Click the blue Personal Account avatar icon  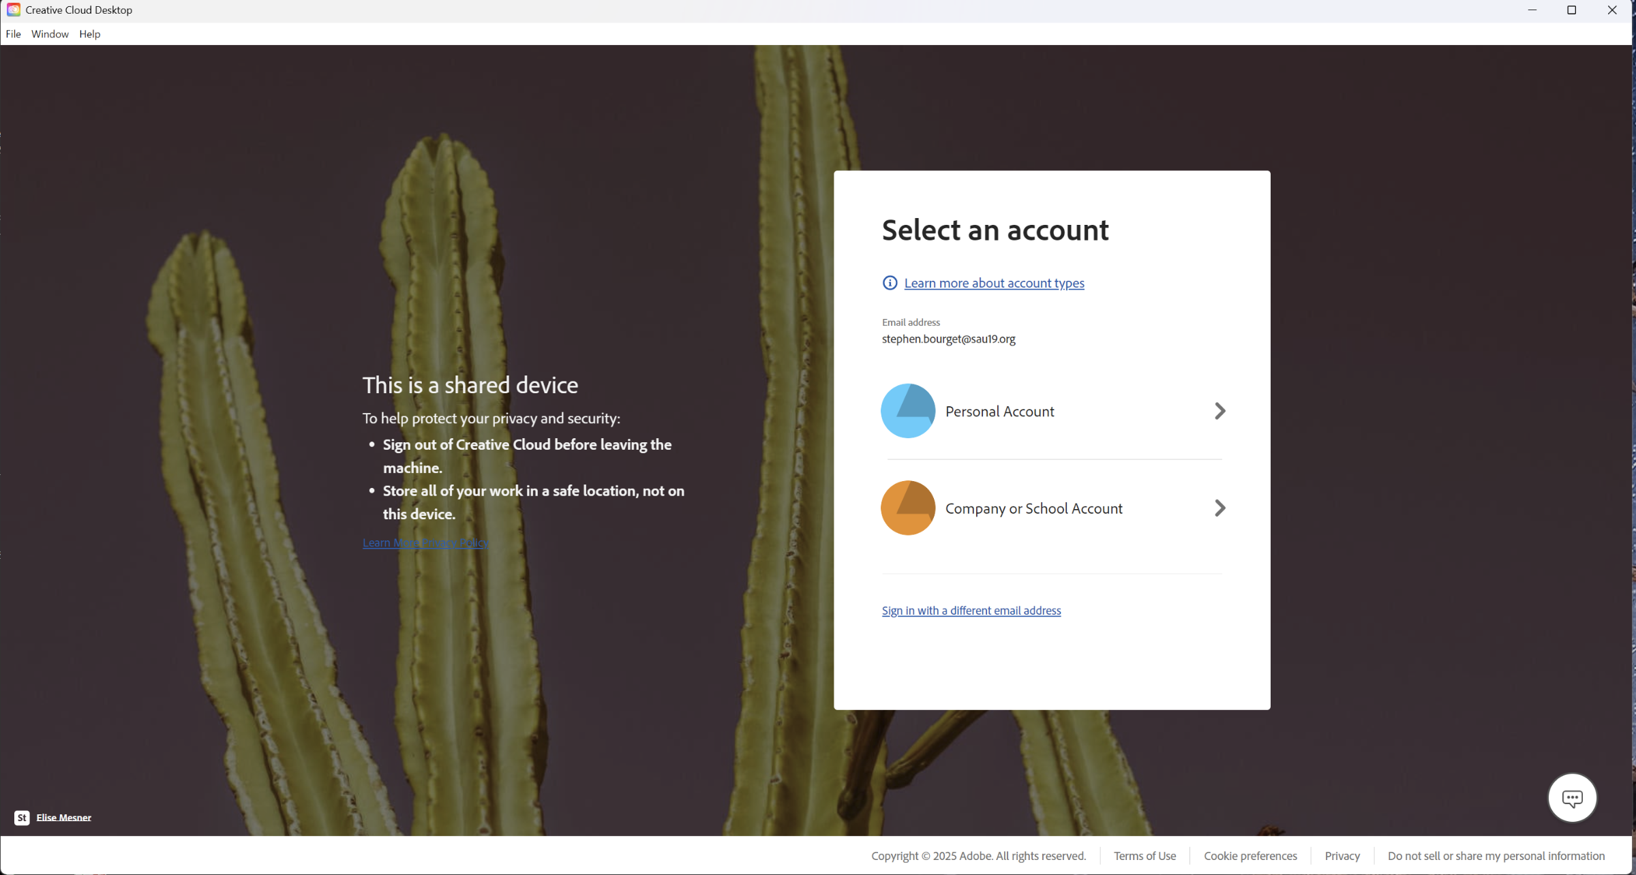908,411
